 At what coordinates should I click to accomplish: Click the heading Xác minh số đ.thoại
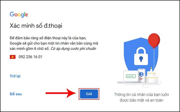tap(36, 26)
